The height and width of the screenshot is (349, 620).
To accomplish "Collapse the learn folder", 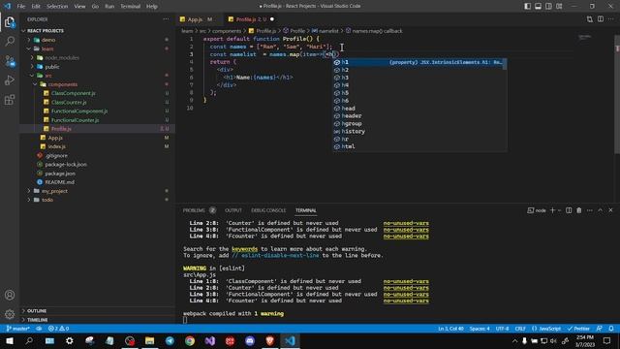I will click(x=97, y=48).
